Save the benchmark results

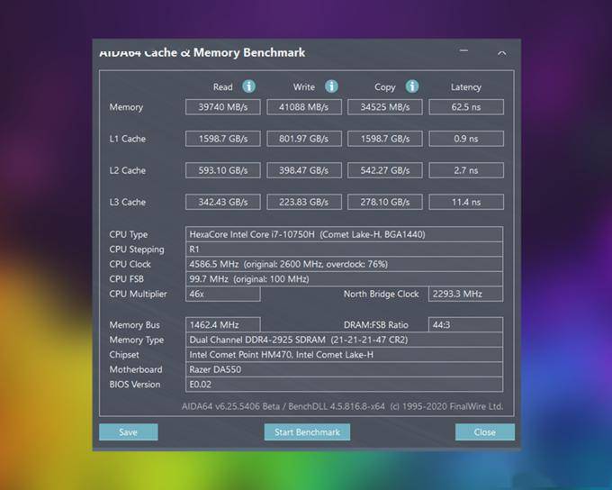[129, 432]
